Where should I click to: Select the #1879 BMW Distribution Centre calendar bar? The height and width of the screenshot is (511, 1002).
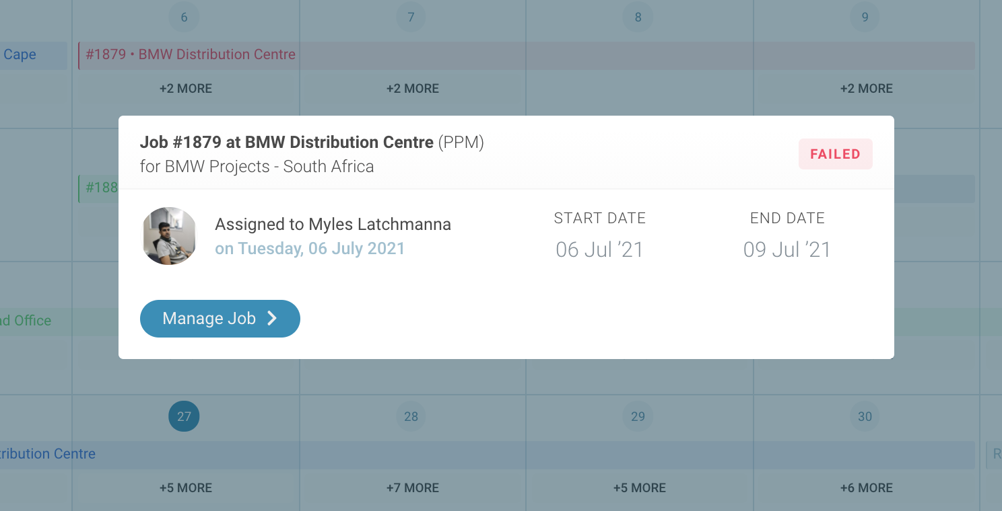tap(527, 55)
